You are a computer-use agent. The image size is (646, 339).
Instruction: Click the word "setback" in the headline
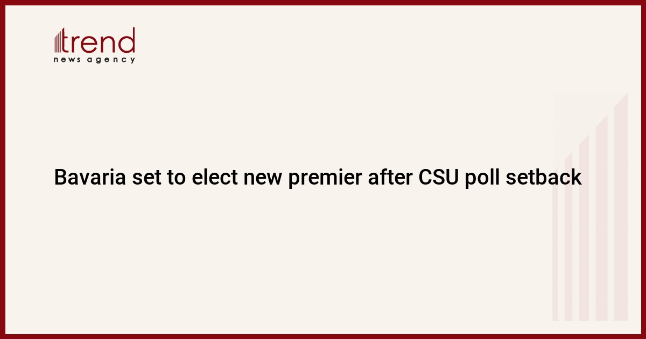544,178
